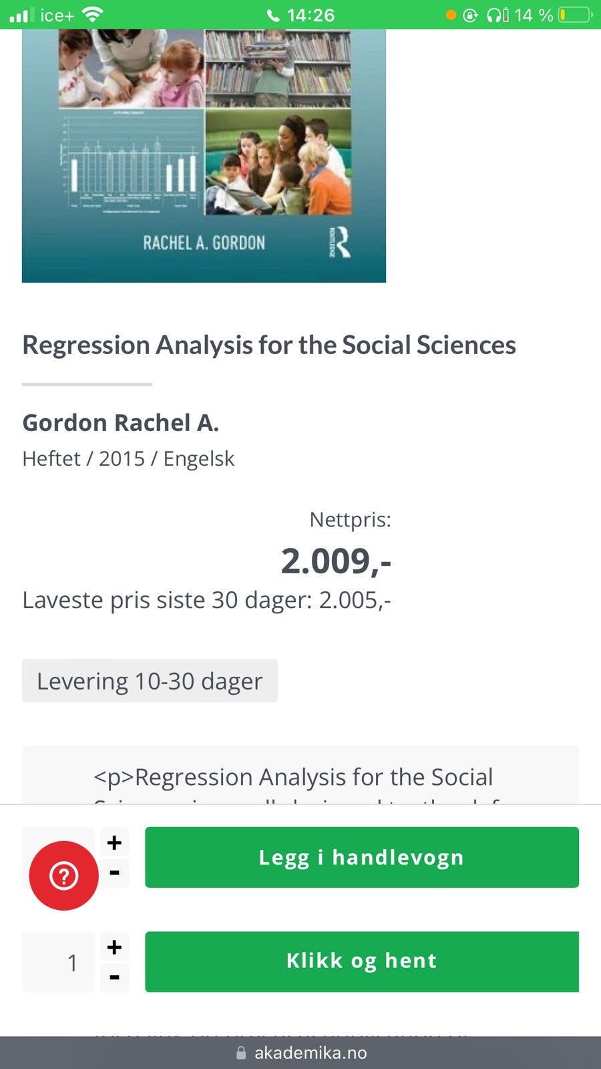The height and width of the screenshot is (1069, 601).
Task: Increase quantity beside Legg i handlevogn
Action: (x=114, y=843)
